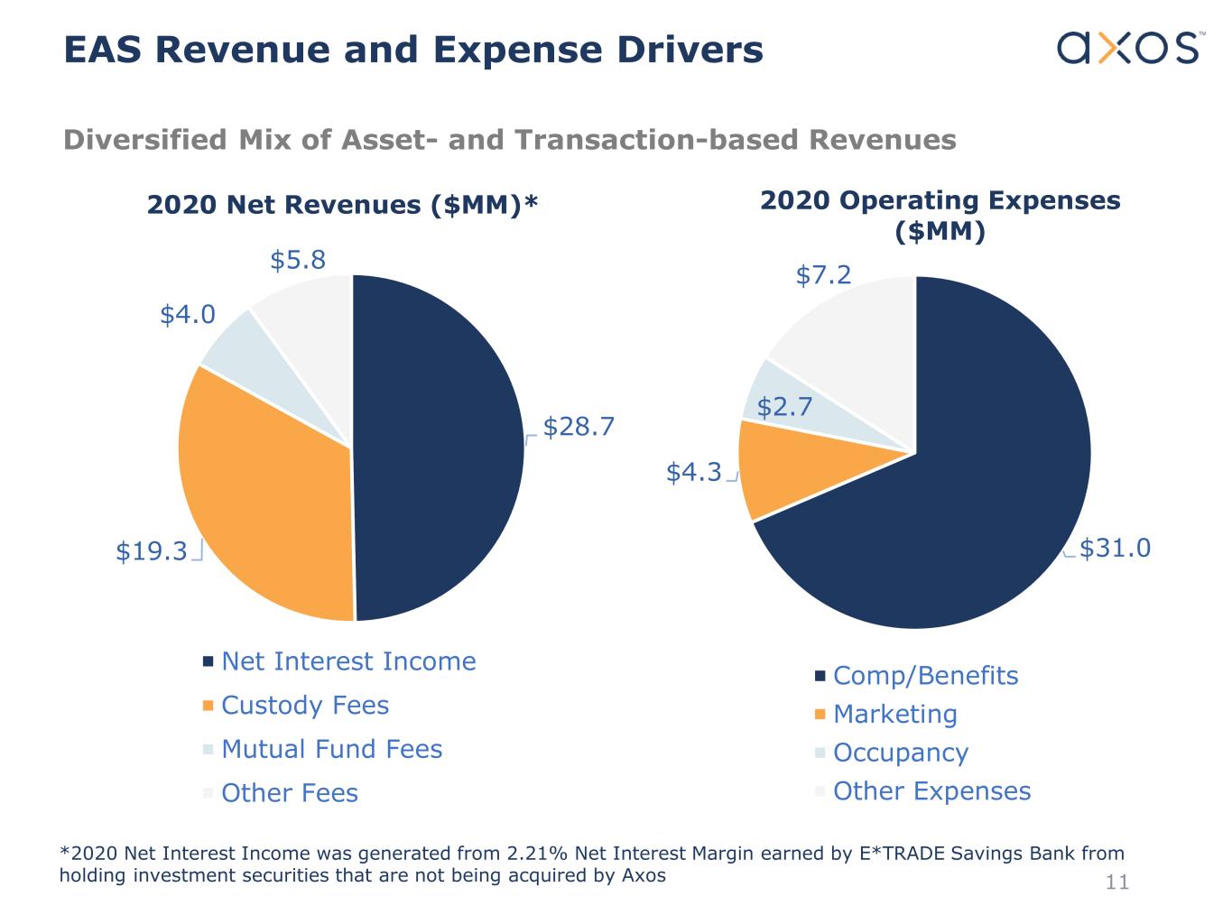Screen dimensions: 1232x924
Task: Click the $31.0 expenses data label
Action: (x=1115, y=548)
